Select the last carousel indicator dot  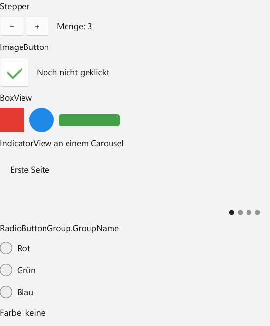click(x=257, y=213)
